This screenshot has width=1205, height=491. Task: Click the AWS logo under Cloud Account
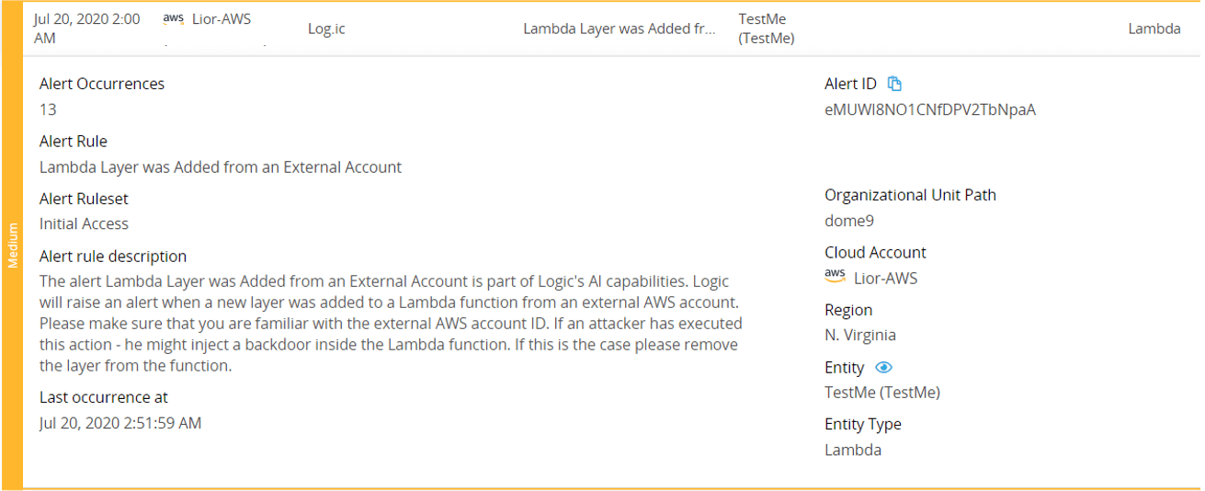(x=835, y=277)
